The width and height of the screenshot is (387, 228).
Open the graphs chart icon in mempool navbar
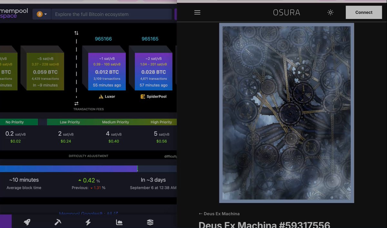point(119,222)
